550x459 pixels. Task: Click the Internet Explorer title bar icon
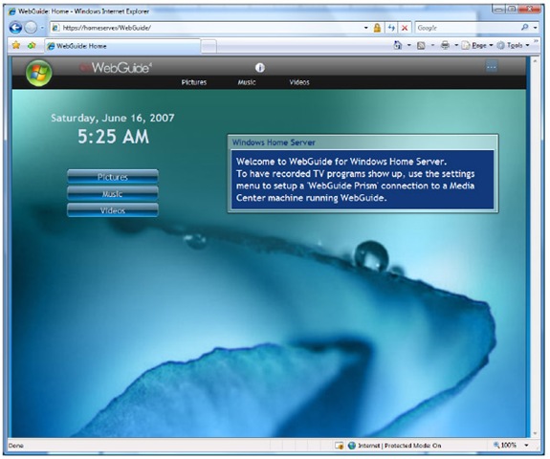tap(12, 11)
